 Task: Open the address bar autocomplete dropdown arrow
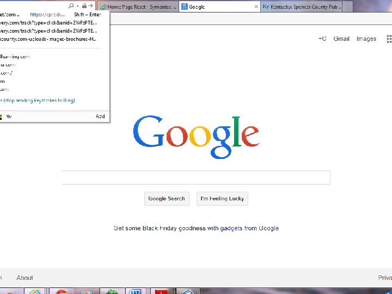coord(77,6)
